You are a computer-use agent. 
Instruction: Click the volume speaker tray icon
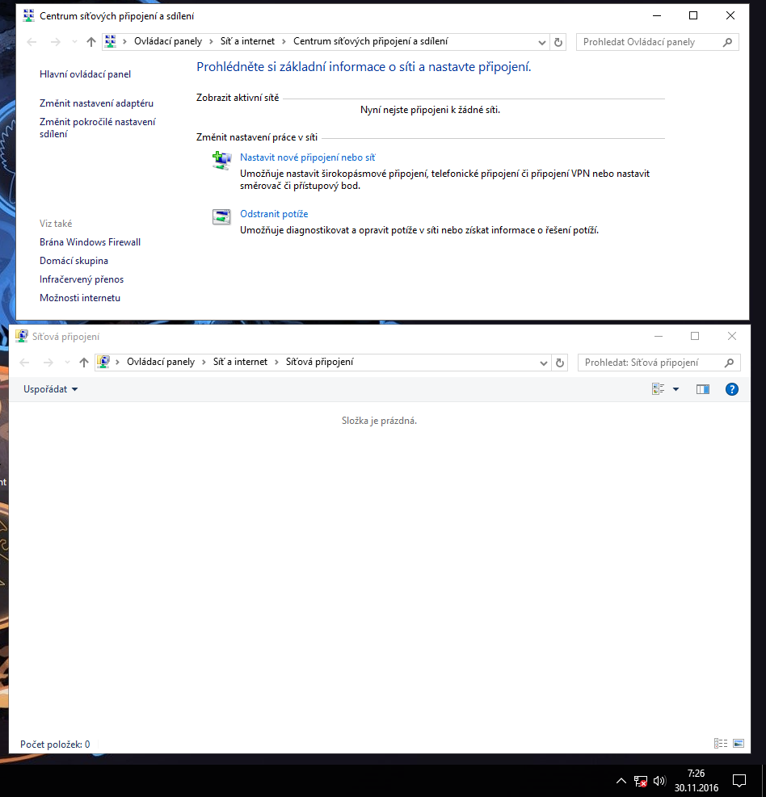point(659,781)
